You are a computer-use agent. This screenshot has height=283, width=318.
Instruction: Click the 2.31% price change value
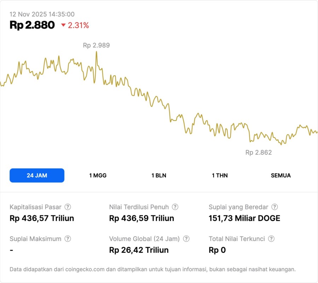tap(78, 25)
